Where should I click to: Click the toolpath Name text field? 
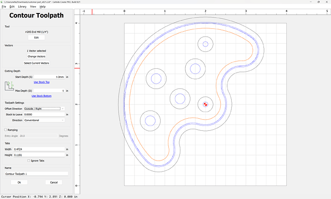[36, 174]
